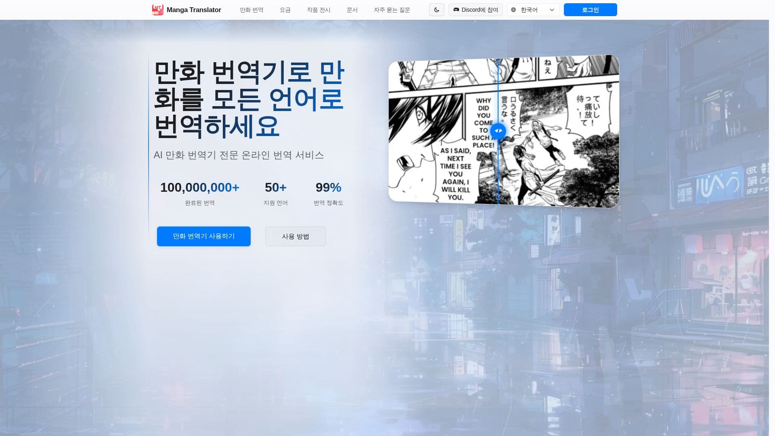Click the 사용 방법 button
Viewport: 775px width, 436px height.
295,236
